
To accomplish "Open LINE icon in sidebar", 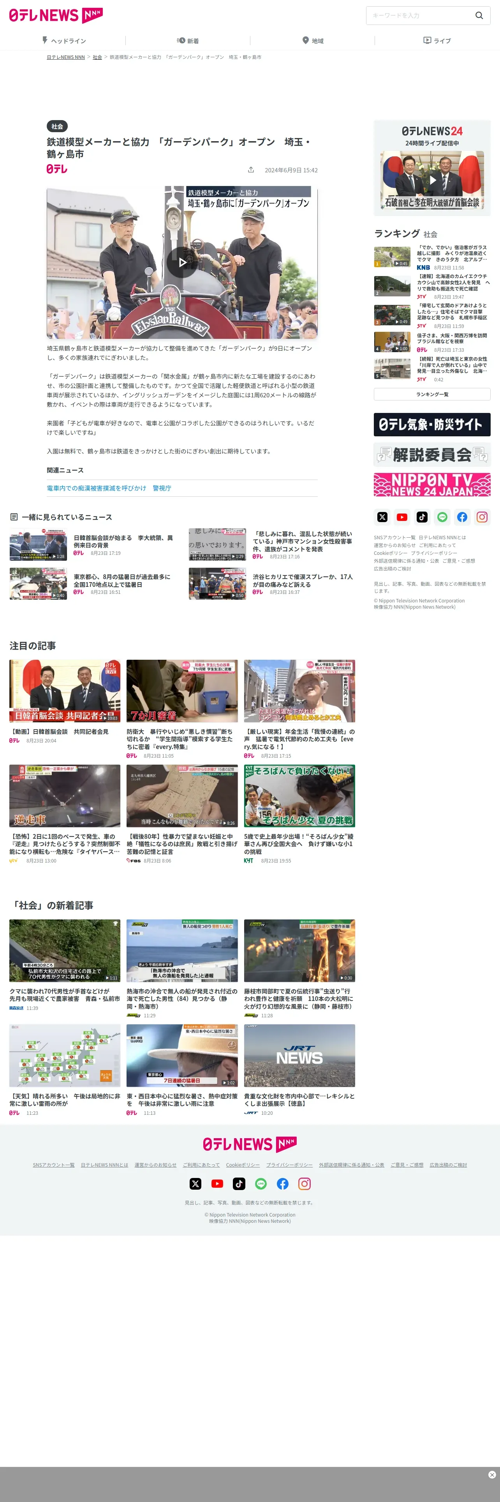I will click(x=442, y=517).
